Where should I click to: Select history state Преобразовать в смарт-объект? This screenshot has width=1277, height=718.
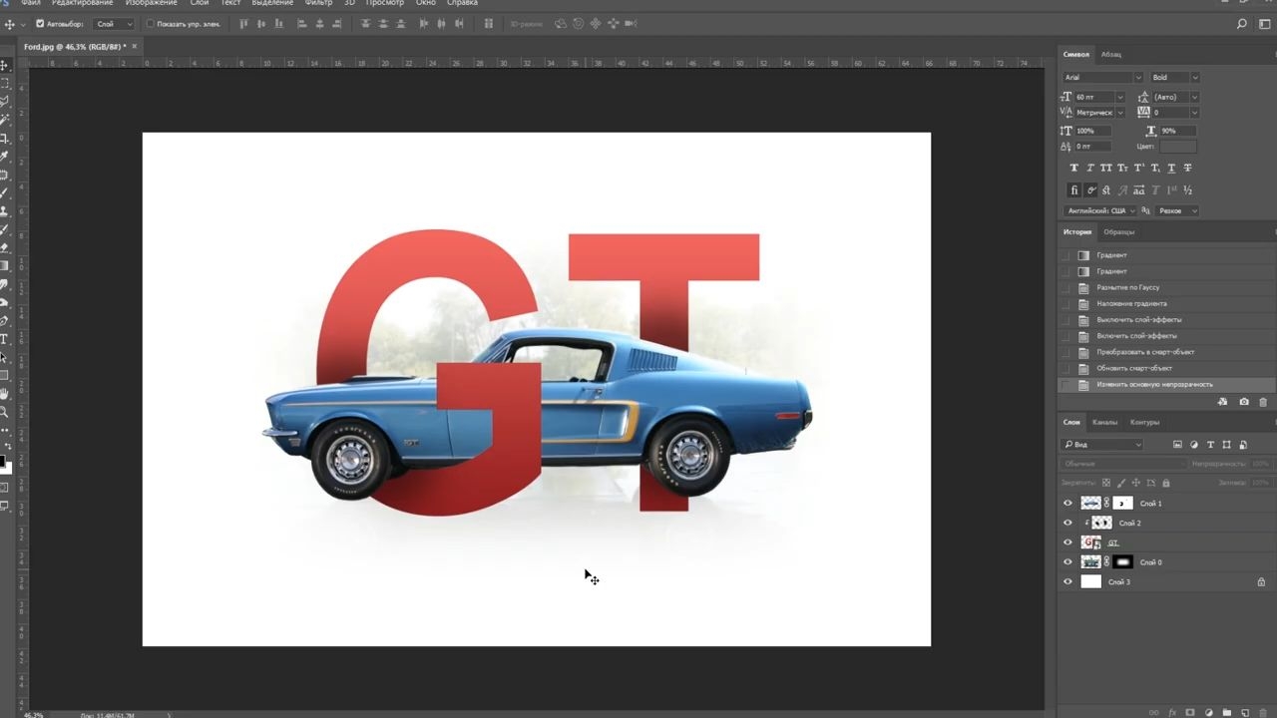click(1145, 352)
